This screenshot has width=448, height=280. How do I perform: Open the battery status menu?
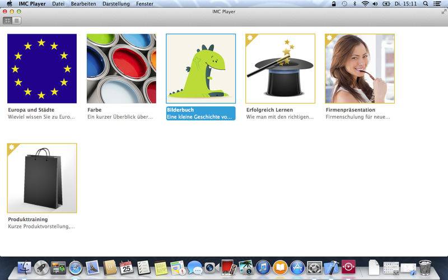pos(386,4)
